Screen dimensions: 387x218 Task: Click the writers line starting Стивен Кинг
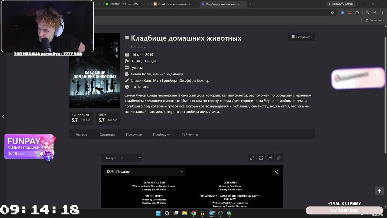tap(170, 81)
